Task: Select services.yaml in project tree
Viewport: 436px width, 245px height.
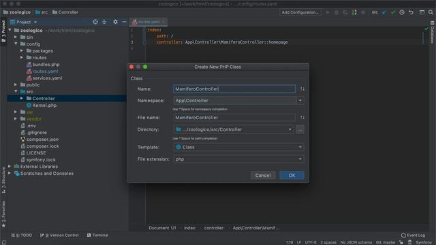Action: click(44, 78)
